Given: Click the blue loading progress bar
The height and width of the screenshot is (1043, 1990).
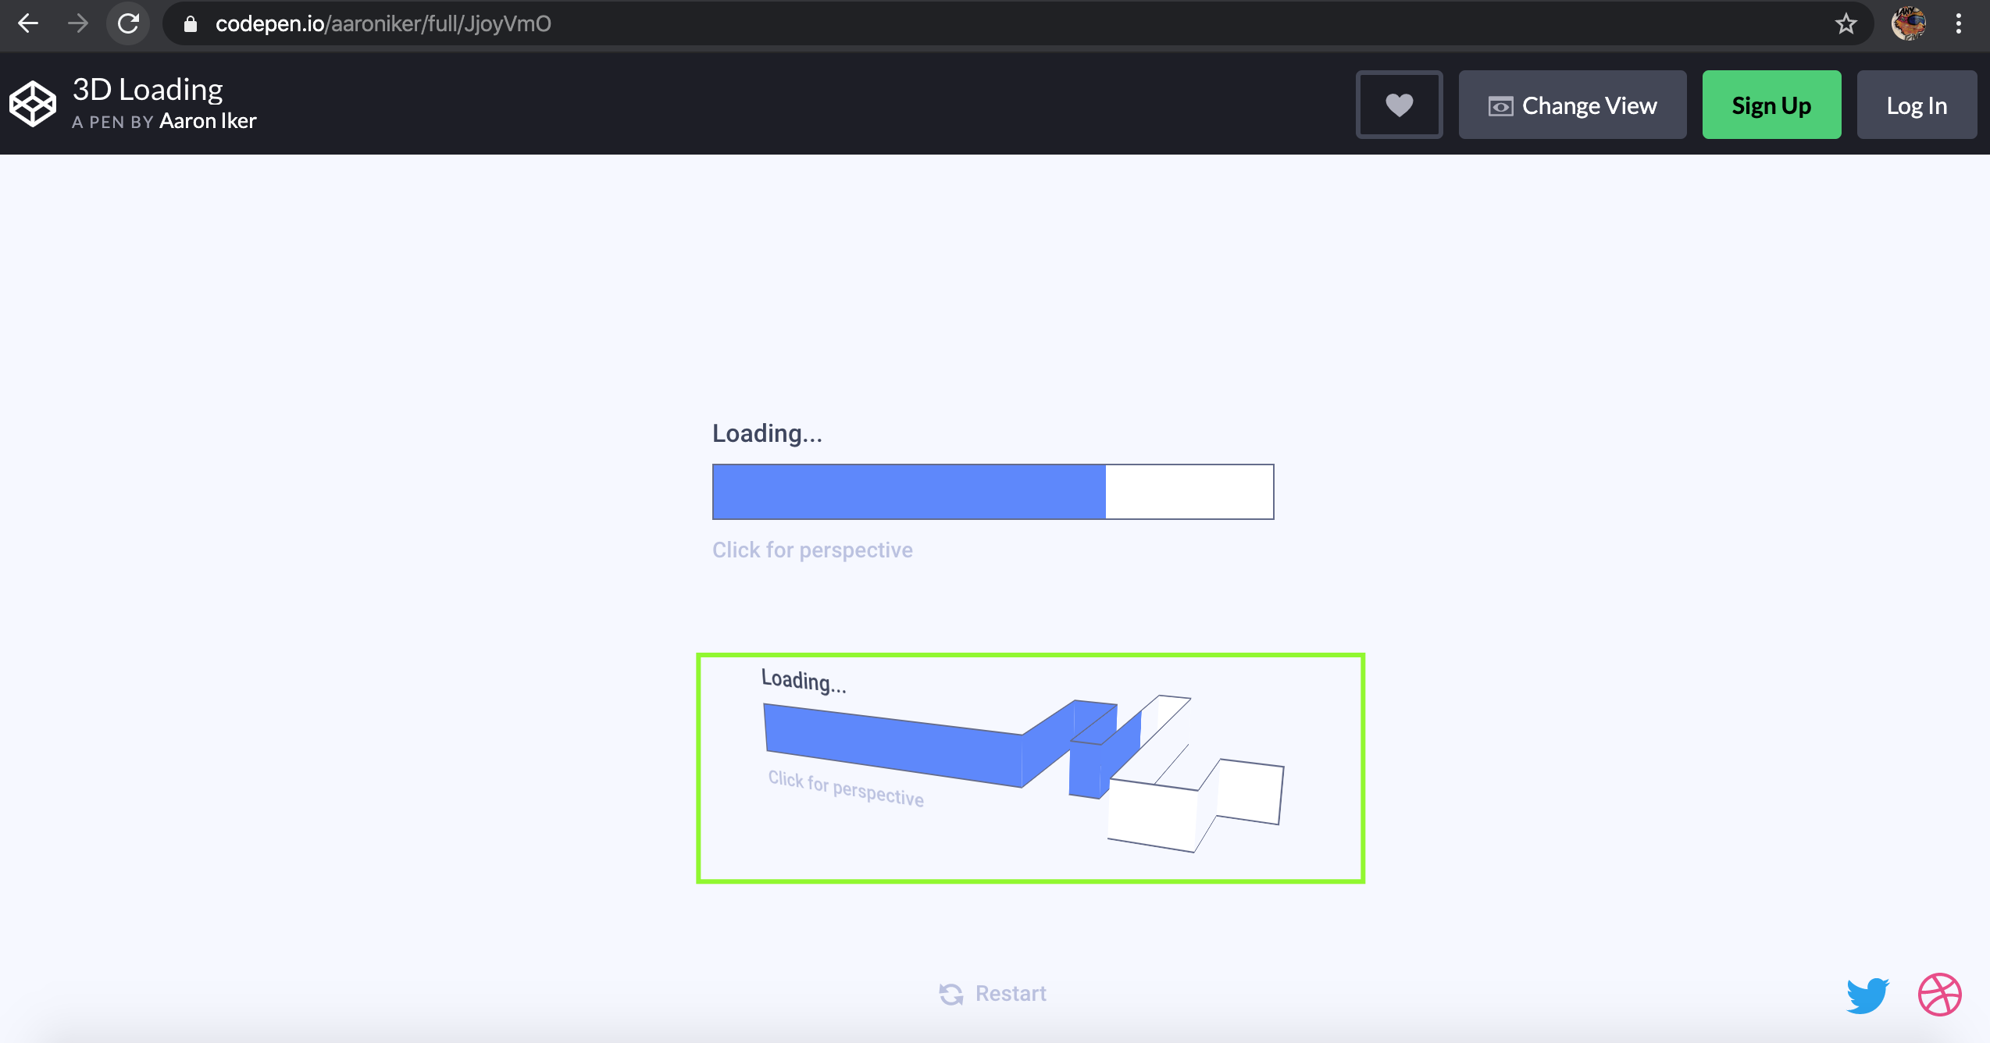Looking at the screenshot, I should pos(906,491).
